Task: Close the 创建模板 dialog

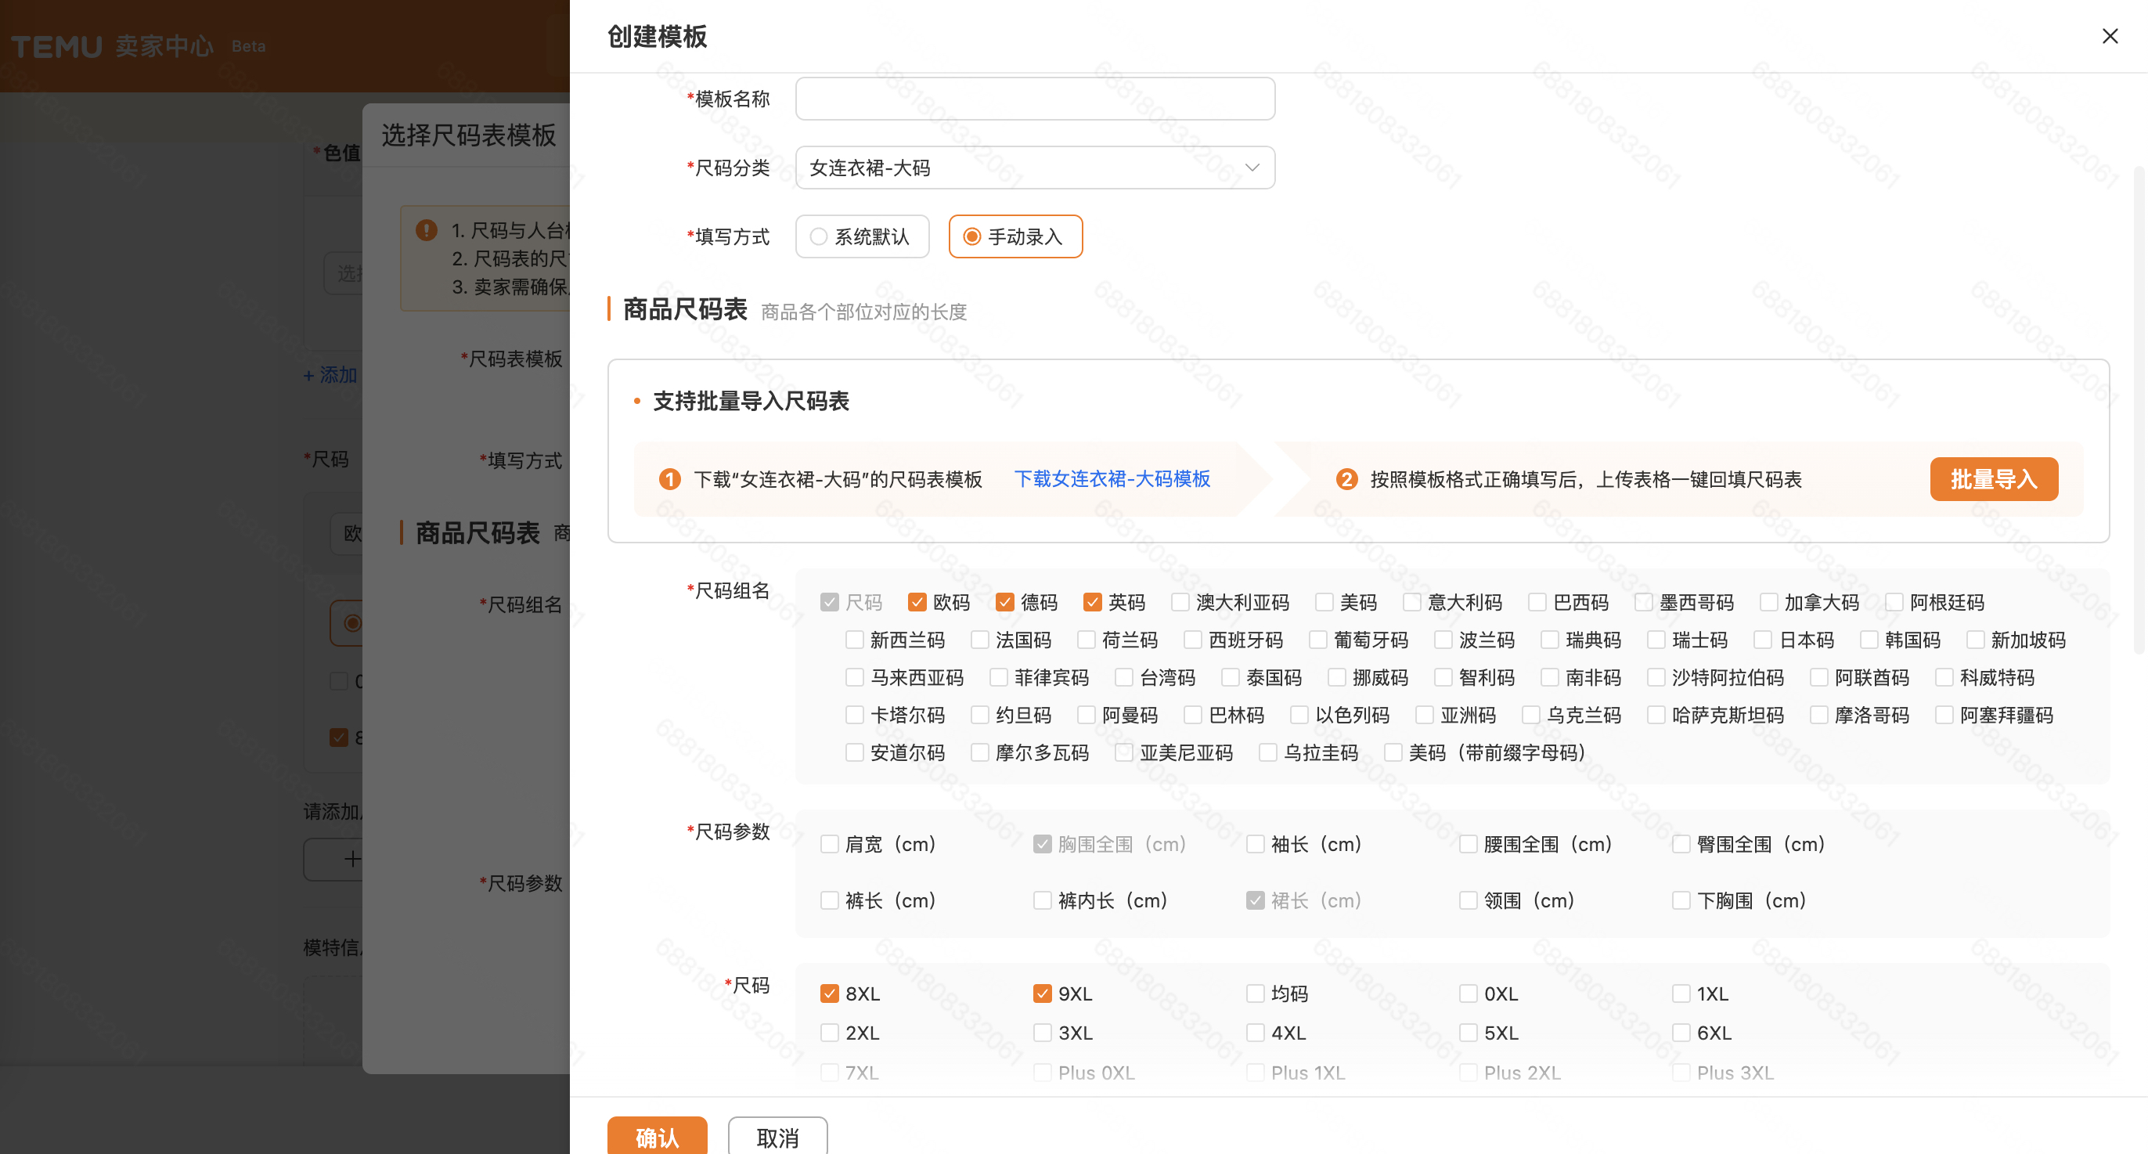Action: (x=2110, y=36)
